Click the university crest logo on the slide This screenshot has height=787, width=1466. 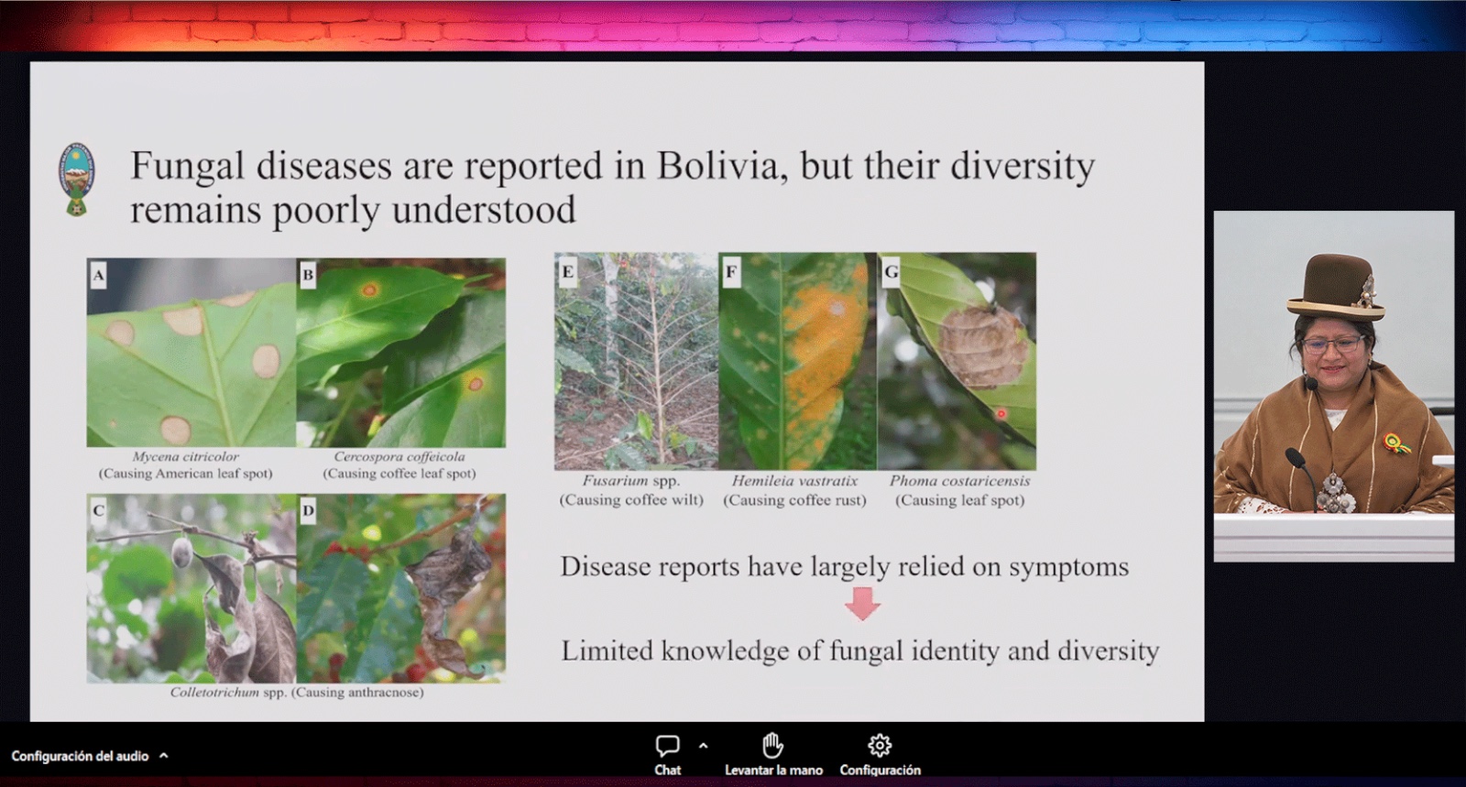point(77,179)
